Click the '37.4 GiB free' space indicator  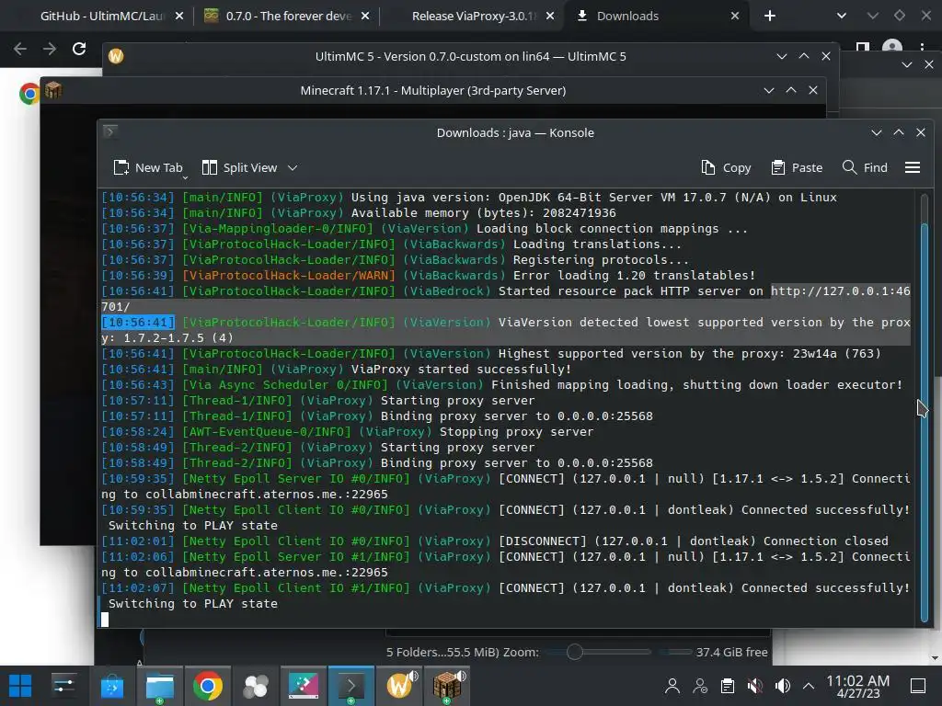click(731, 652)
